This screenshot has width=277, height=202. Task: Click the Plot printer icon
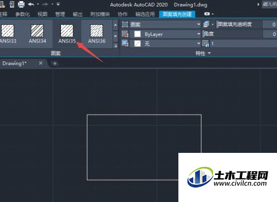pos(21,4)
